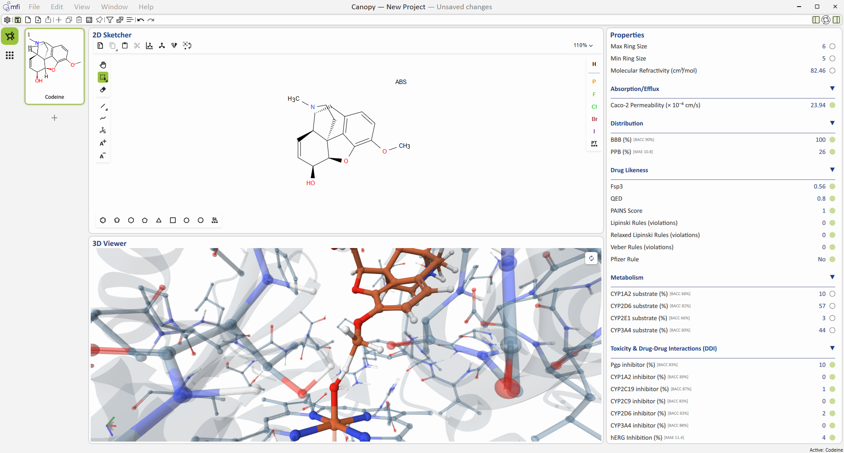Collapse the Toxicity & Drug-Drug Interactions arrow
Screen dimensions: 844x453
pyautogui.click(x=832, y=348)
